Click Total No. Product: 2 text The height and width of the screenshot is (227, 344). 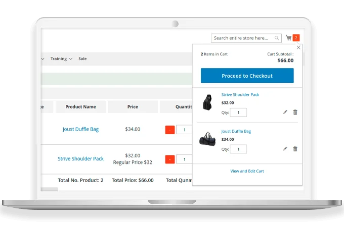click(80, 180)
